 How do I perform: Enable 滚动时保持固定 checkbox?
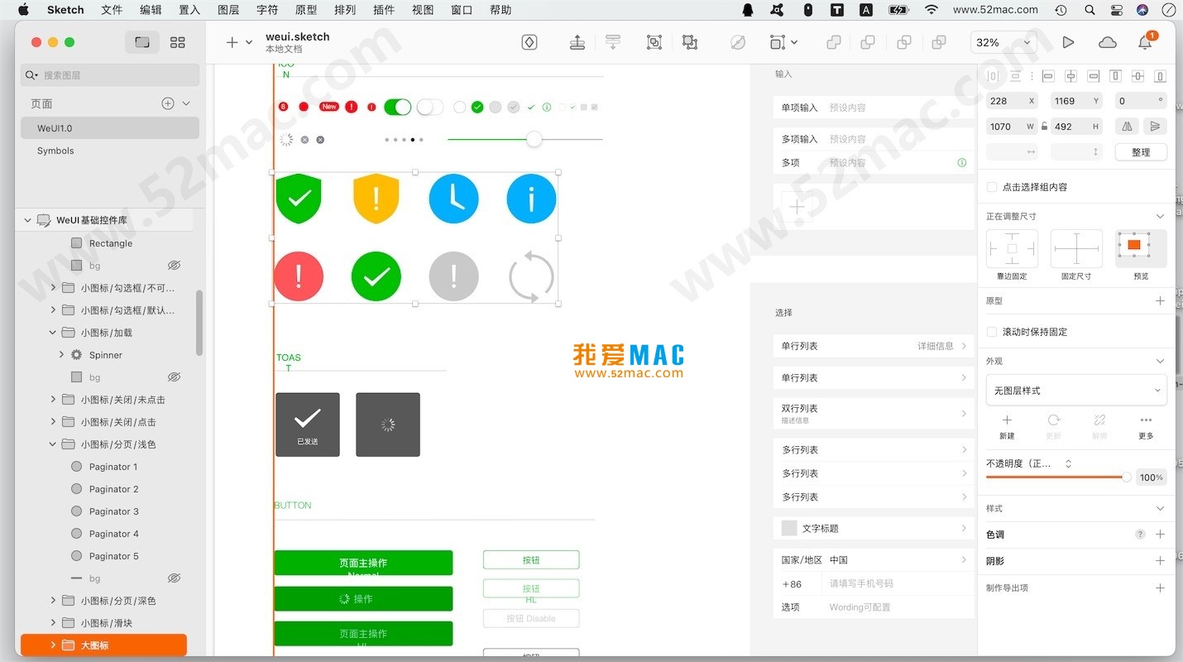click(x=992, y=332)
